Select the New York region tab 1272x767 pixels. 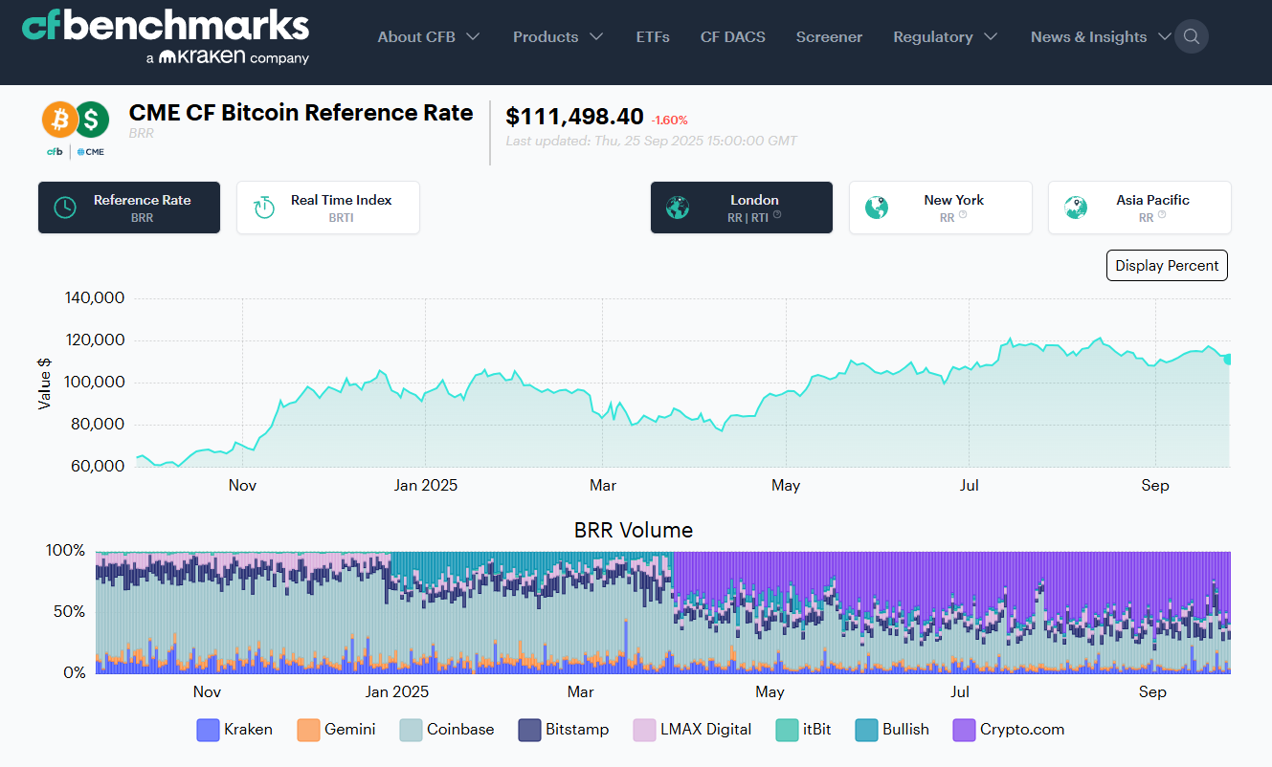(941, 208)
